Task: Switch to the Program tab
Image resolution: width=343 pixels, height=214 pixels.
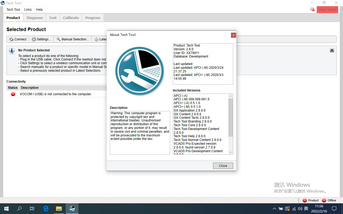Action: point(93,18)
